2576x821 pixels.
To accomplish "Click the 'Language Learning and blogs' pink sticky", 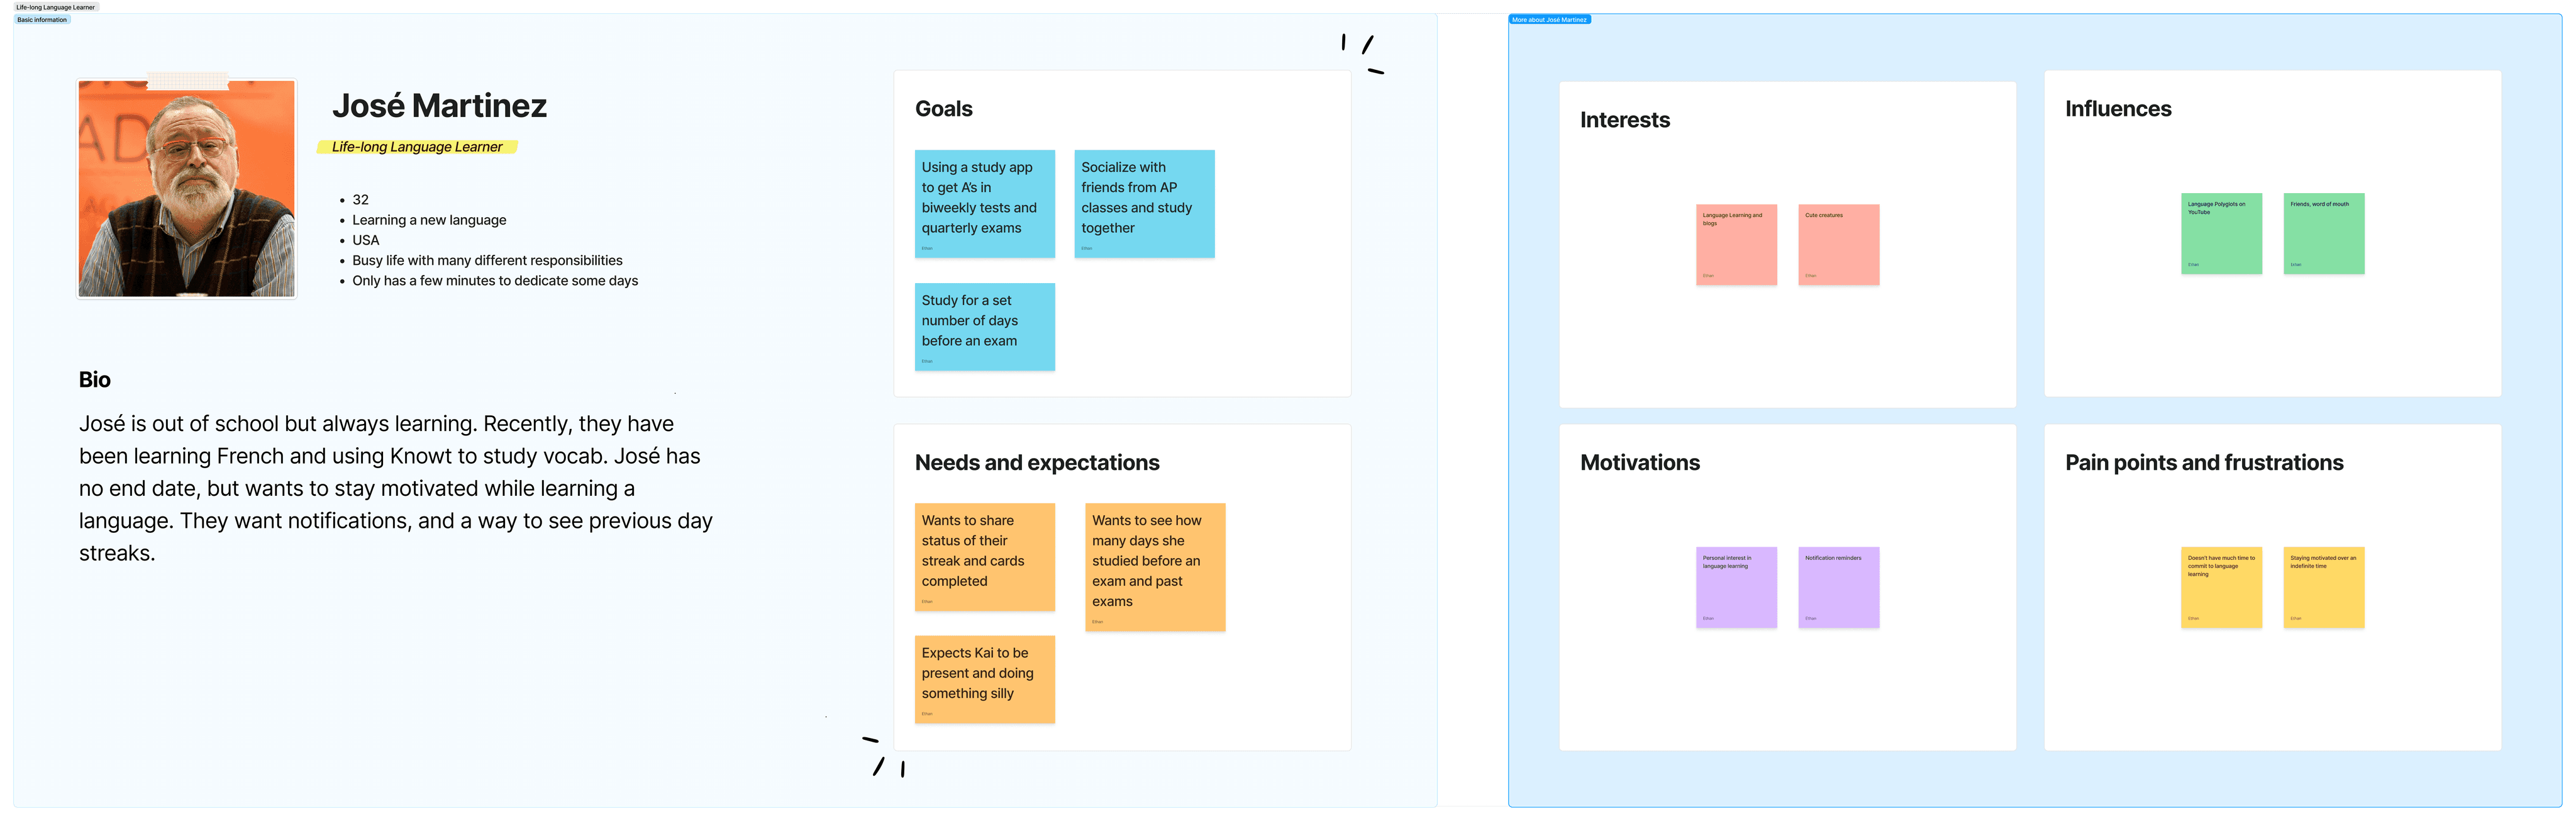I will [x=1737, y=245].
